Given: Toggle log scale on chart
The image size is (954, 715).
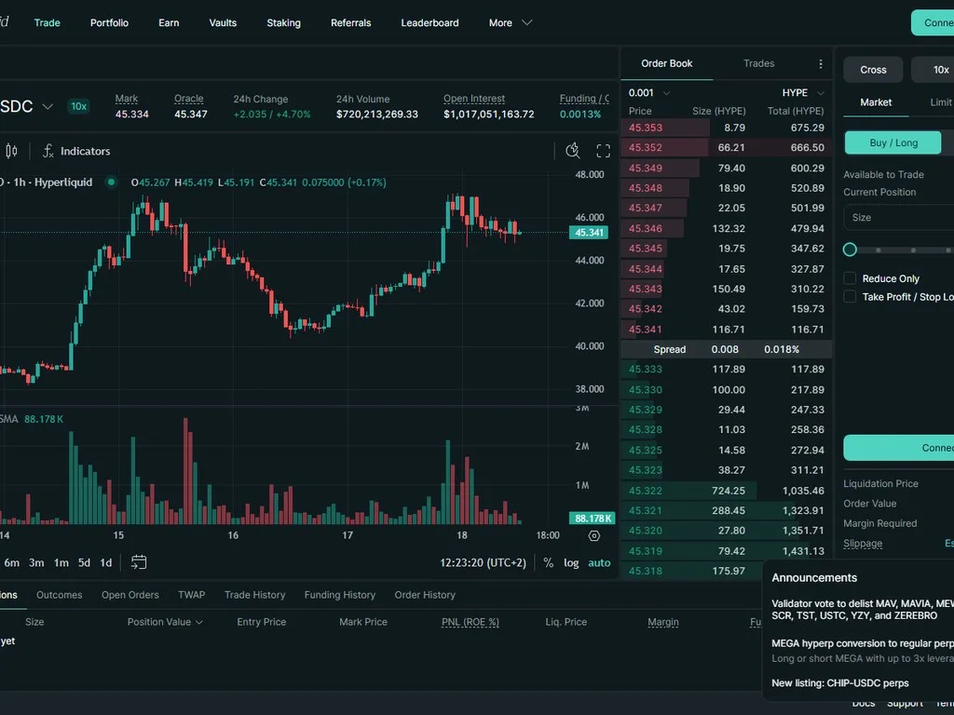Looking at the screenshot, I should tap(571, 563).
